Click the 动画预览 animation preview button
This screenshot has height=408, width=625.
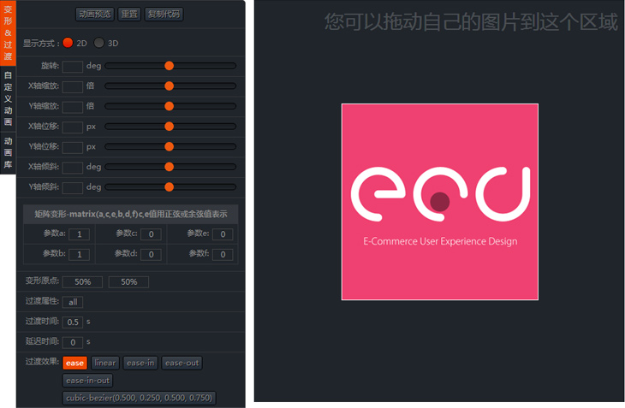(95, 15)
